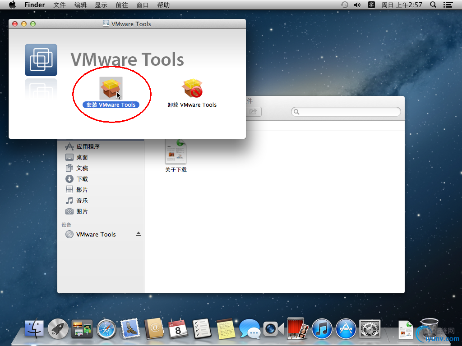The height and width of the screenshot is (346, 462).
Task: Open the 显示 menu
Action: [x=101, y=5]
